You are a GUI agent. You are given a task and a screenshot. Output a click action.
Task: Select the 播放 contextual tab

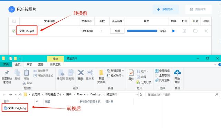point(55,58)
